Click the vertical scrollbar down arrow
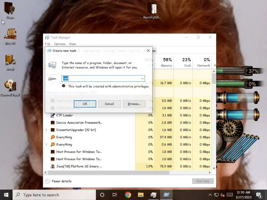Image resolution: width=267 pixels, height=200 pixels. pyautogui.click(x=214, y=168)
